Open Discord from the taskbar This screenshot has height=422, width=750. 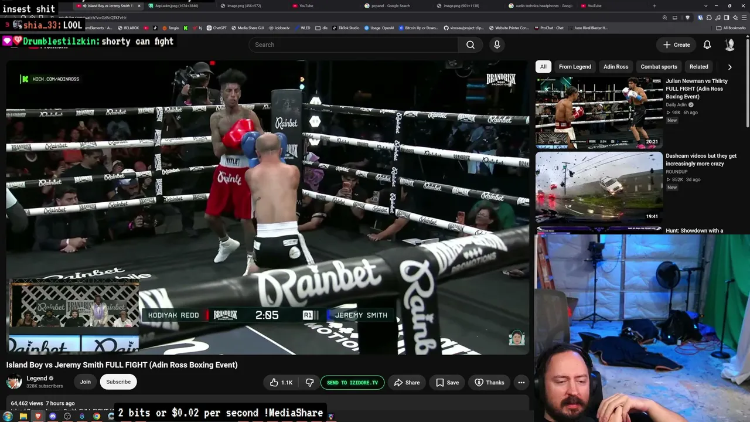[x=53, y=416]
